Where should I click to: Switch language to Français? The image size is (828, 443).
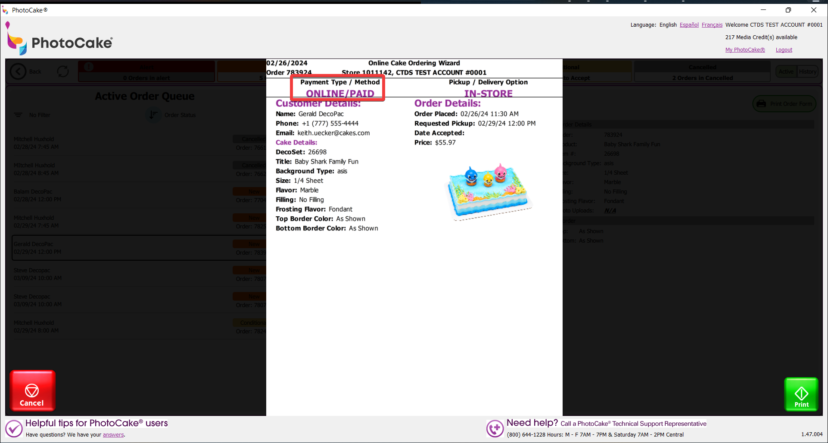712,25
